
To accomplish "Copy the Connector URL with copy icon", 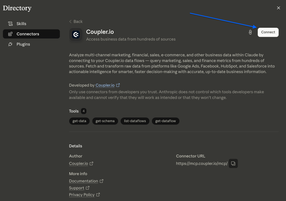I will (233, 163).
